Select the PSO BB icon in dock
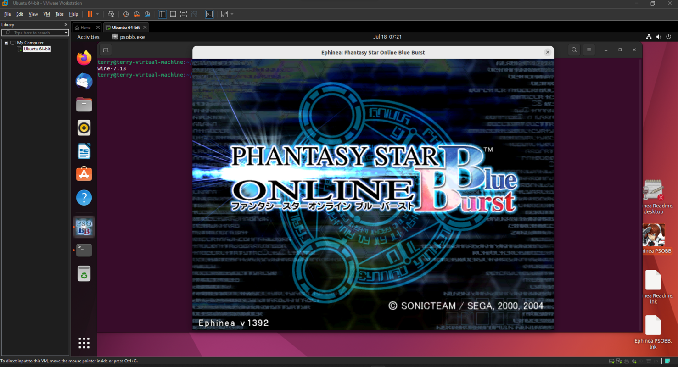This screenshot has width=678, height=367. click(x=84, y=227)
